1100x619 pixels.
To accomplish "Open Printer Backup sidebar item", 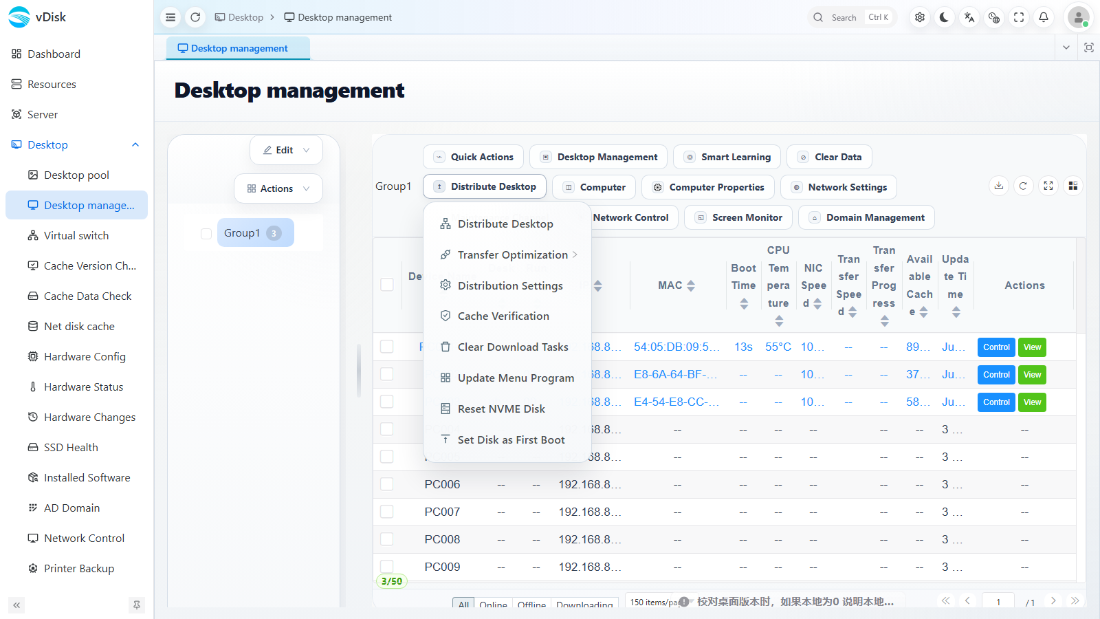I will click(76, 568).
